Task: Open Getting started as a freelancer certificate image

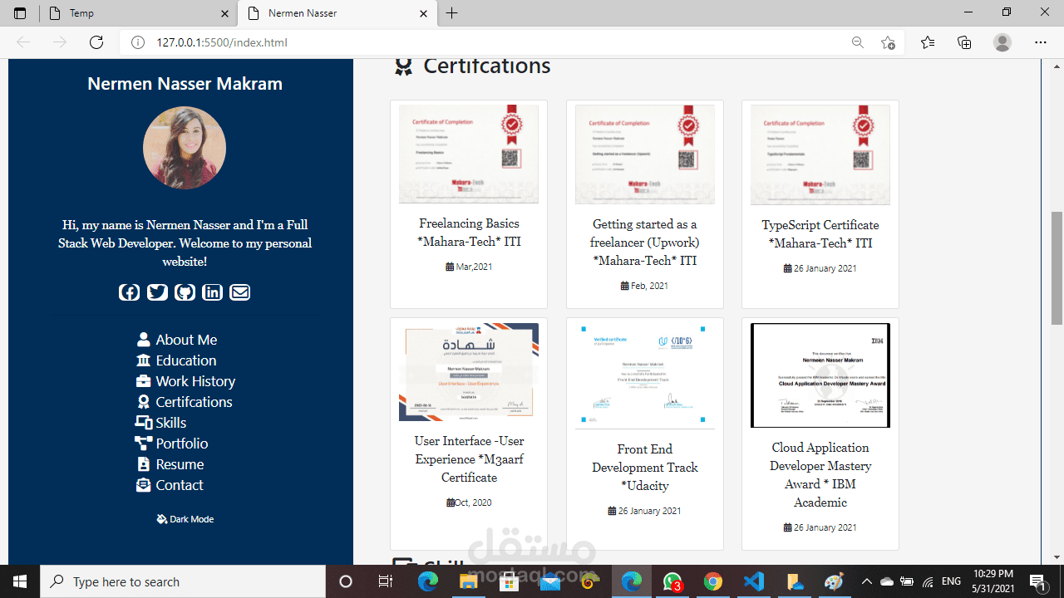Action: tap(645, 154)
